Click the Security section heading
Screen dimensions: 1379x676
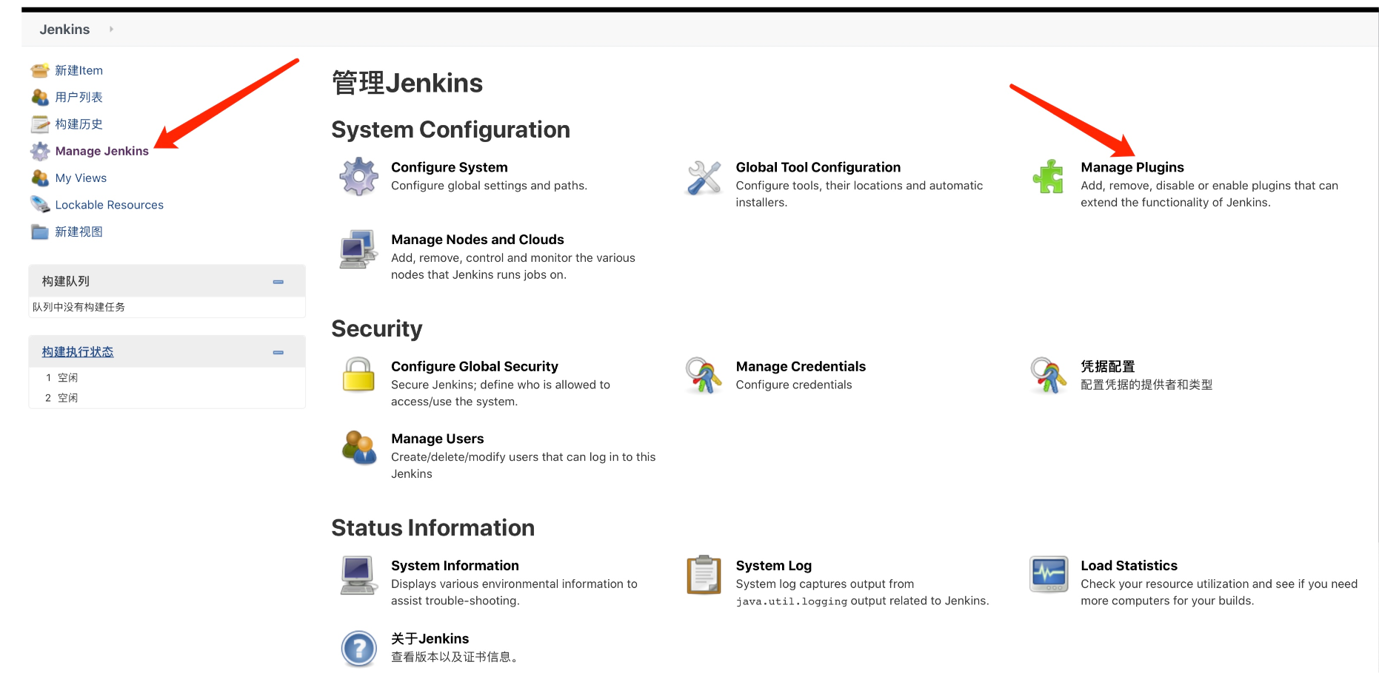click(376, 328)
